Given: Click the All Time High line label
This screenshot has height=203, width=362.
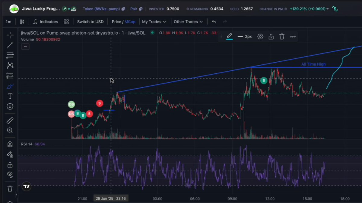Looking at the screenshot, I should coord(313,64).
